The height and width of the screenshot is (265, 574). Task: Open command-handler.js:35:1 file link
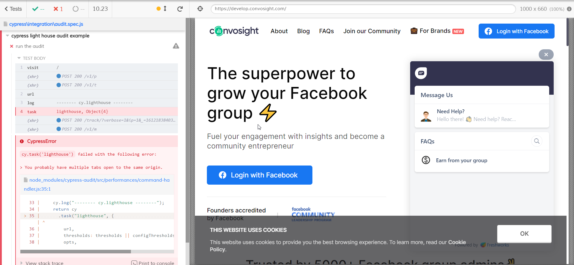[97, 184]
